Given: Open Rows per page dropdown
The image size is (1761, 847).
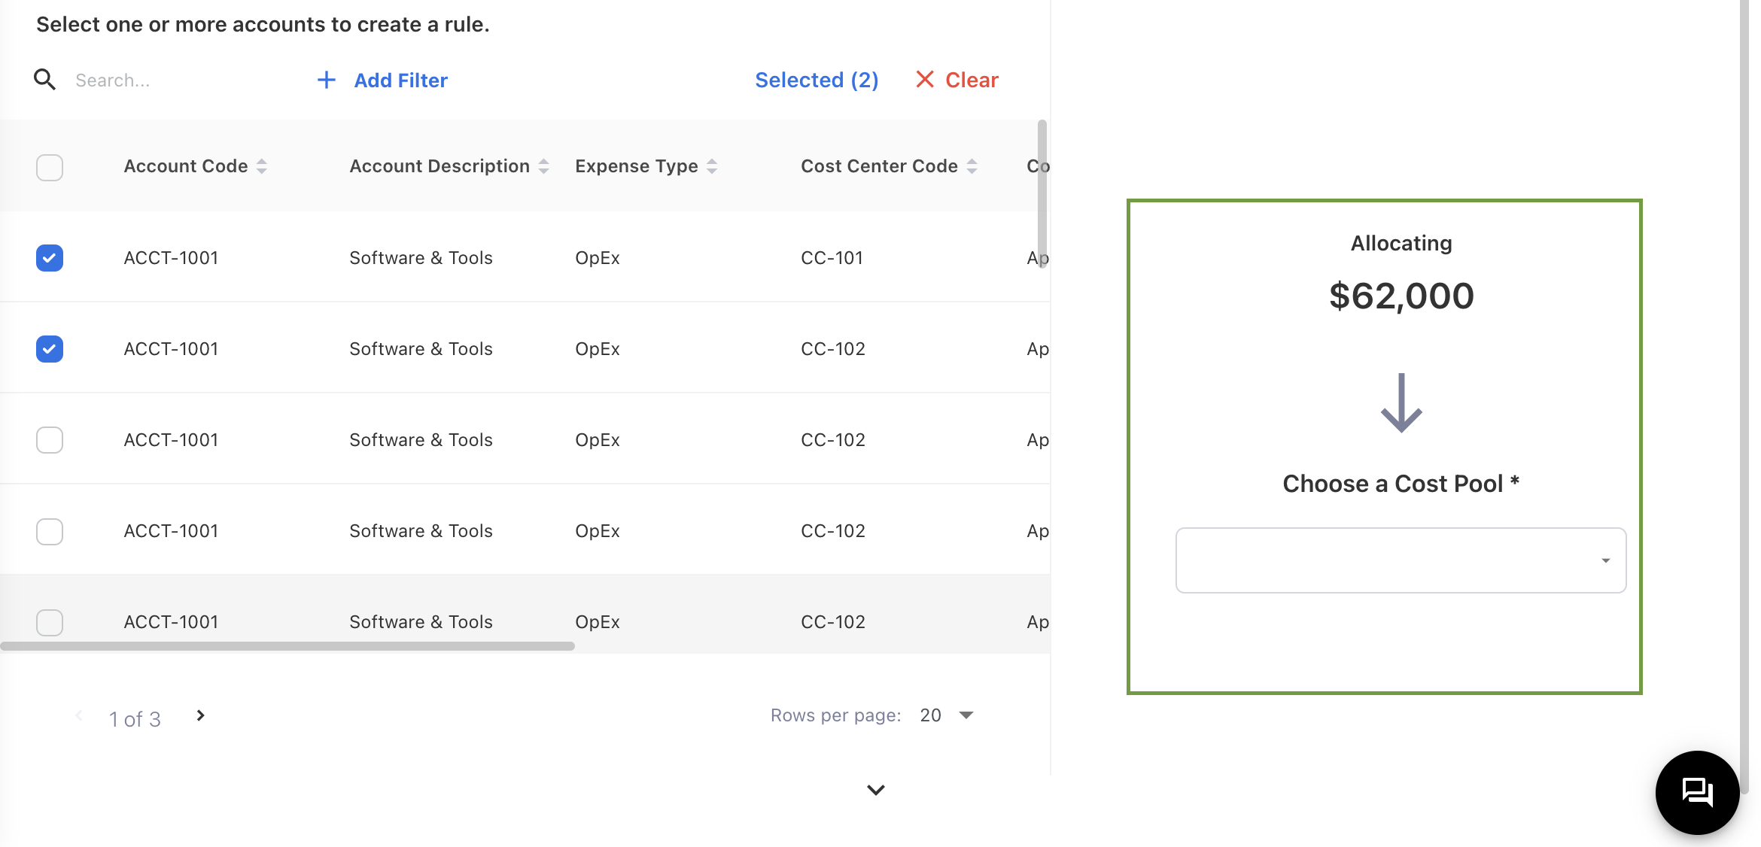Looking at the screenshot, I should tap(947, 715).
